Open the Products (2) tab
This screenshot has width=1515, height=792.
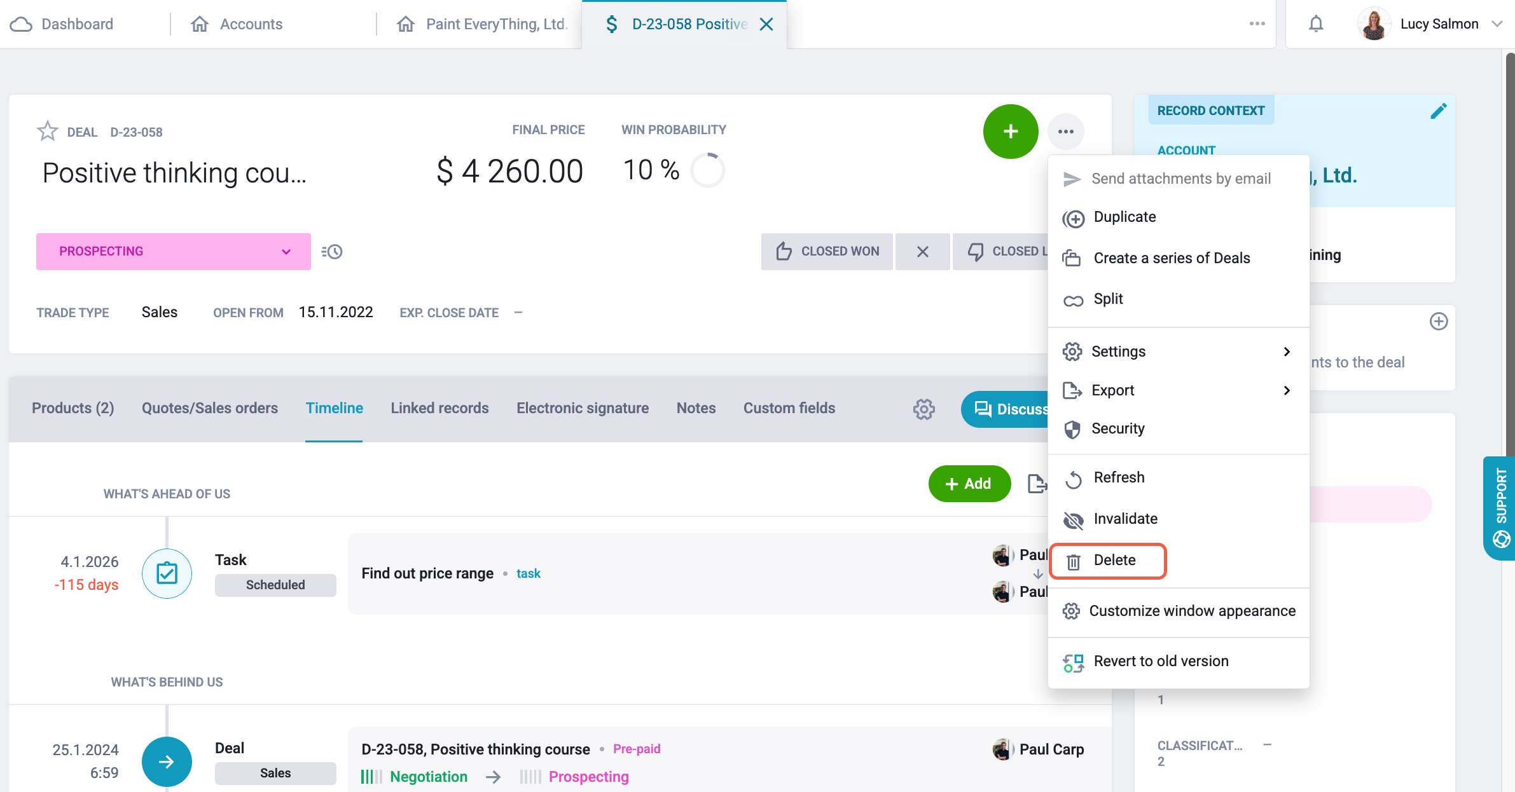click(x=73, y=408)
